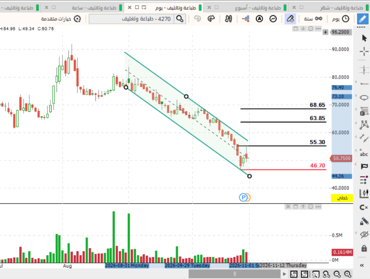
Task: Click the yellow linear scale label
Action: pyautogui.click(x=342, y=198)
